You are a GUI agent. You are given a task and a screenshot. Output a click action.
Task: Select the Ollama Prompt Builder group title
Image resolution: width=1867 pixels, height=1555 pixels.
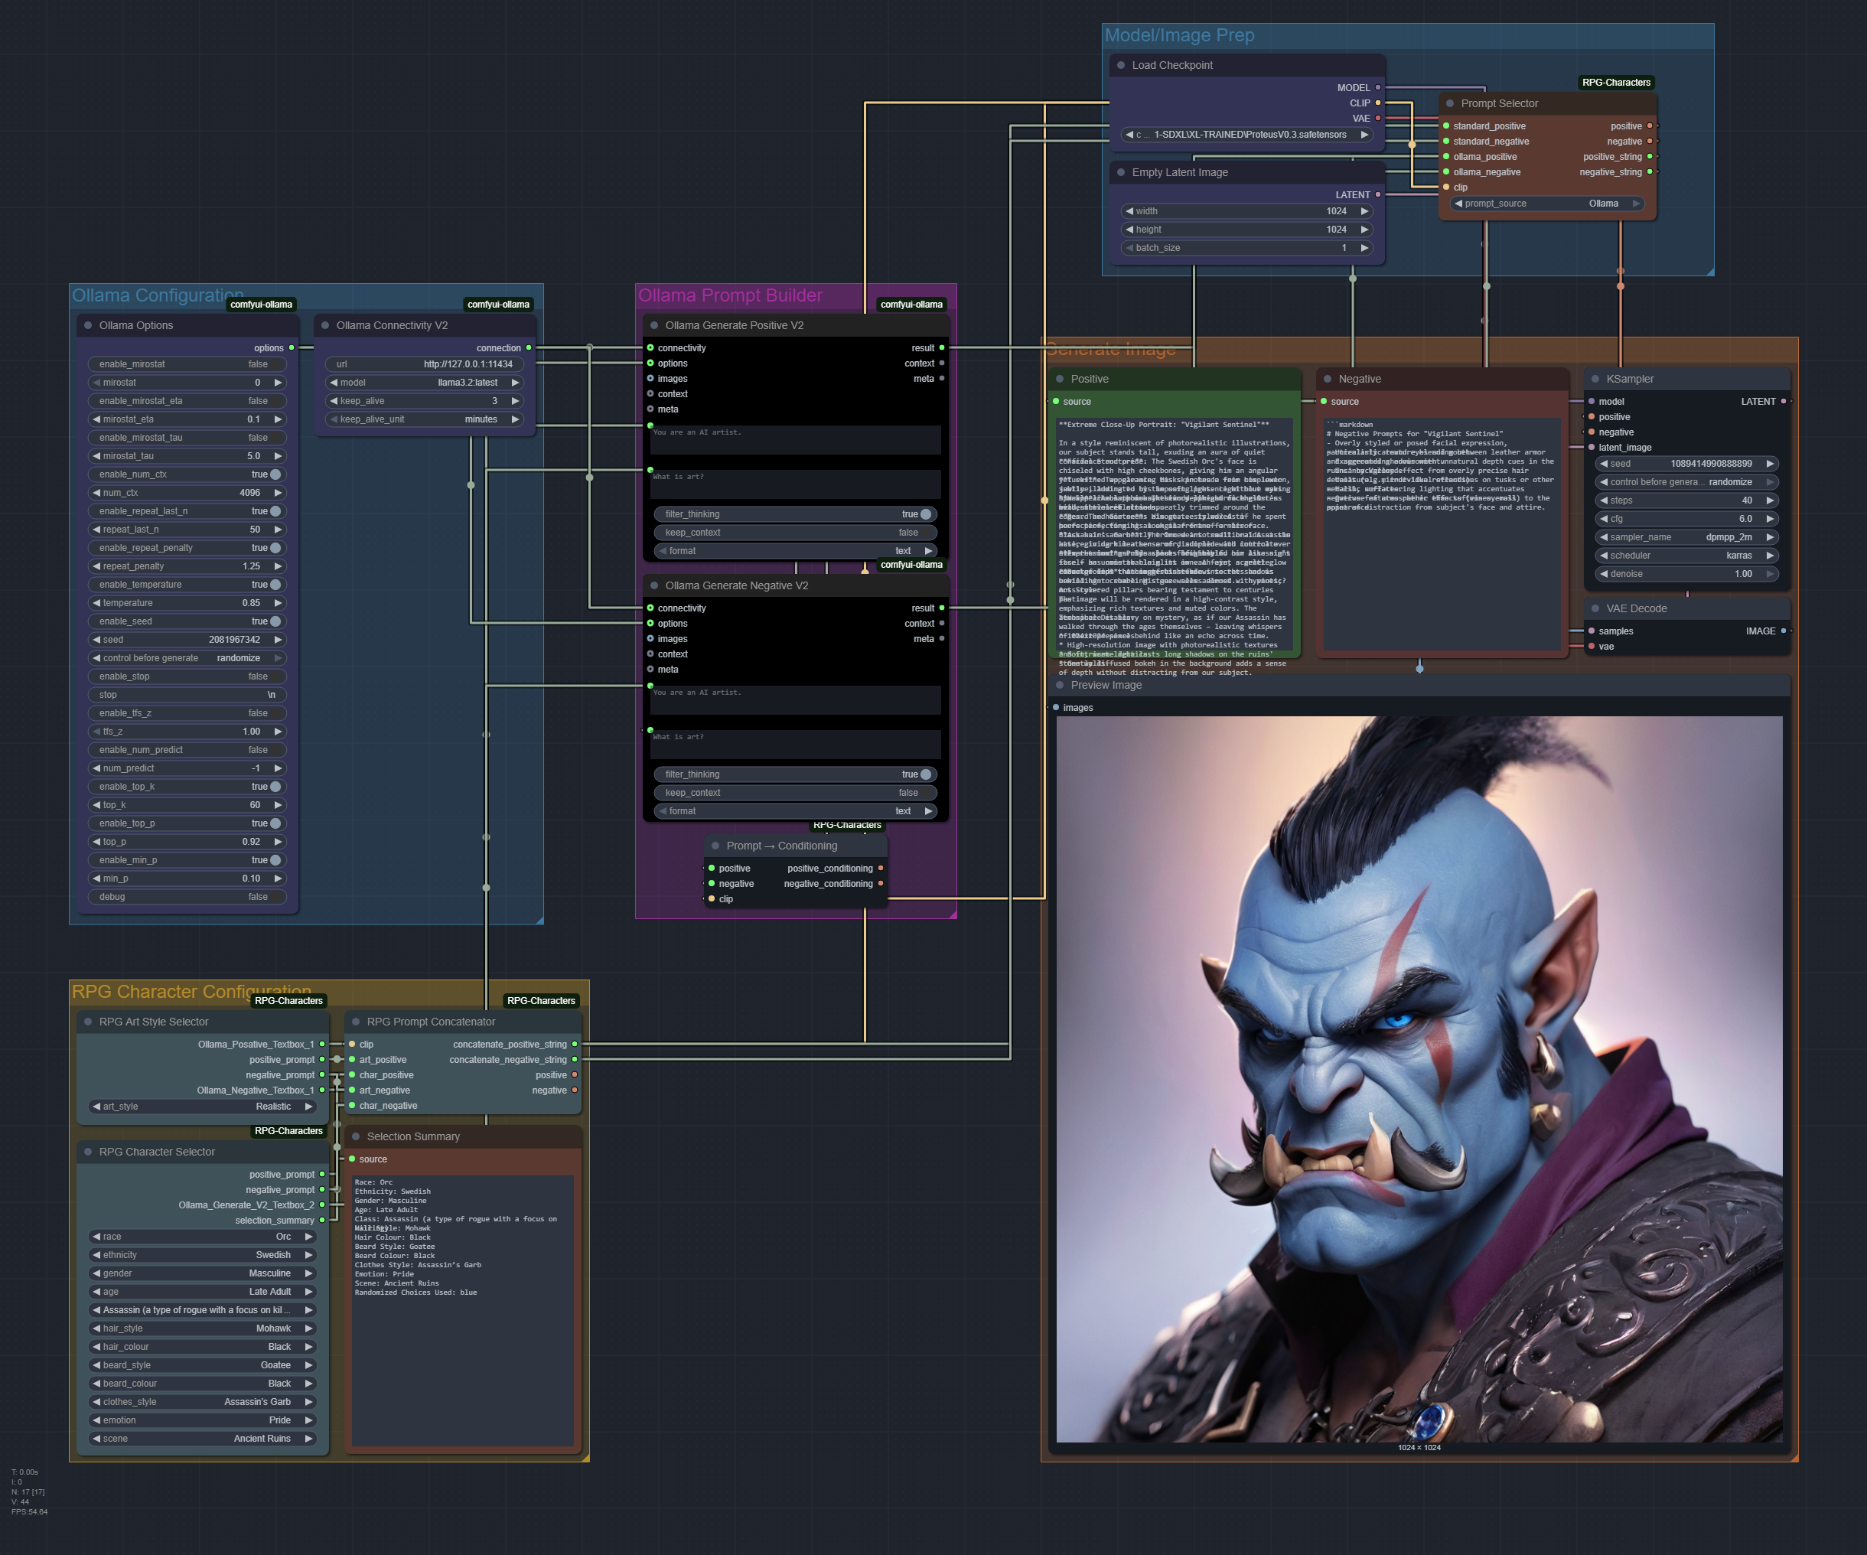point(730,296)
